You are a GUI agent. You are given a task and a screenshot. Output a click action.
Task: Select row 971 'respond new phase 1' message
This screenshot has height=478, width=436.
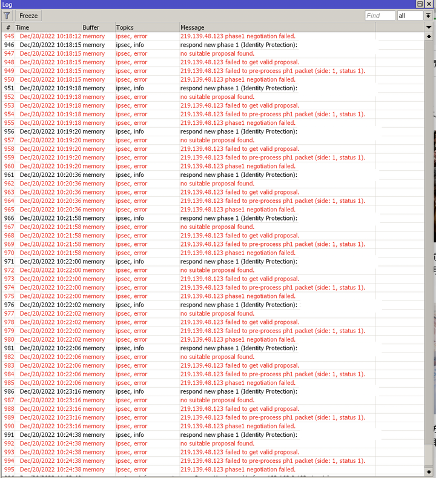pos(239,262)
